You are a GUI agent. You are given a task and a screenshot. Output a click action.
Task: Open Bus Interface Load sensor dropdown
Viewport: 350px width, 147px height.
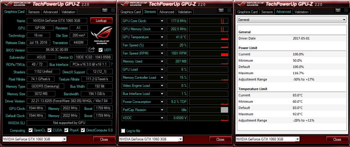point(162,94)
